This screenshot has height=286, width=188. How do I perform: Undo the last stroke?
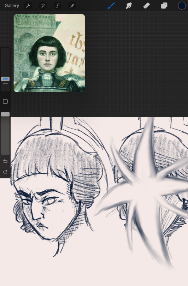click(5, 161)
